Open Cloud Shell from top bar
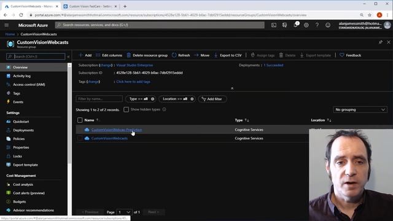 [x=274, y=25]
